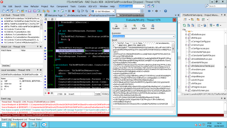
Task: Click the Watch icon in Evaluate/Modify
Action: (134, 27)
